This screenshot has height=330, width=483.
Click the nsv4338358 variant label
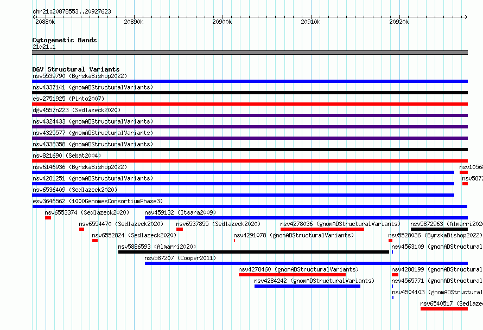coord(93,144)
